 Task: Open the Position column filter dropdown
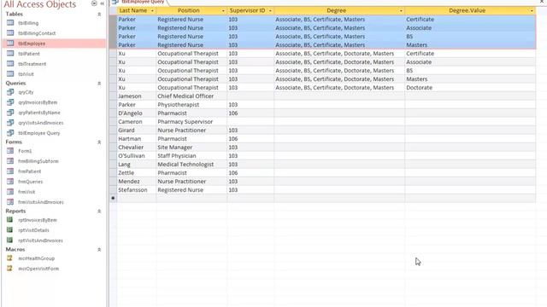point(223,11)
